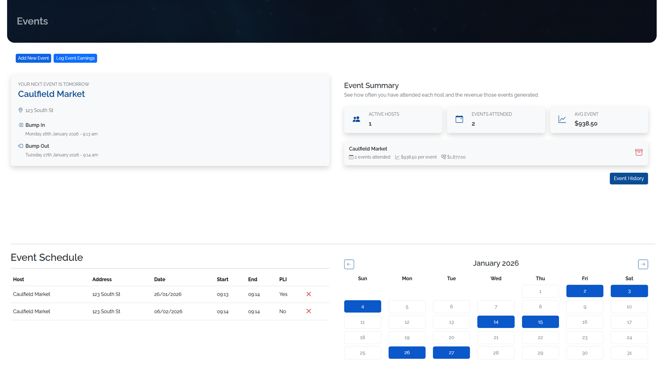Click the location pin beside 123 South St
This screenshot has height=374, width=665.
20,110
